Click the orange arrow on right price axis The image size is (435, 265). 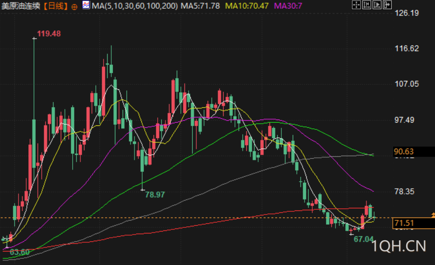click(433, 215)
